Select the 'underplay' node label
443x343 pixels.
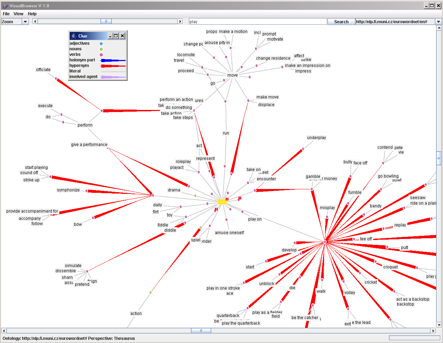[317, 138]
